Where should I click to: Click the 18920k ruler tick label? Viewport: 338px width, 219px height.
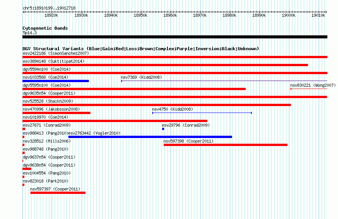[51, 15]
